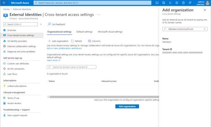
Task: Collapse the left navigation menu
Action: pos(41,24)
